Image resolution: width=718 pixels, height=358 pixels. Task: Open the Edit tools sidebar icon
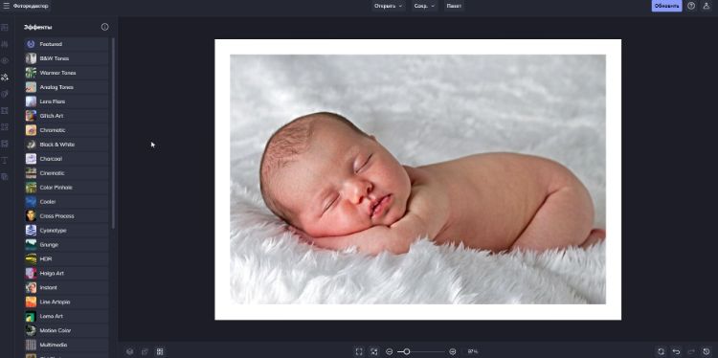point(5,44)
